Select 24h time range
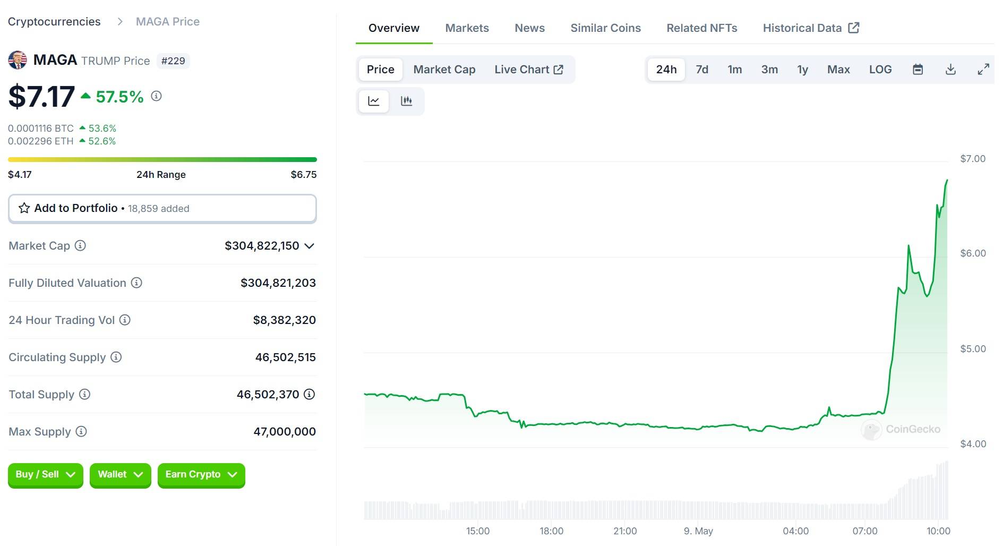This screenshot has width=1003, height=546. click(666, 70)
